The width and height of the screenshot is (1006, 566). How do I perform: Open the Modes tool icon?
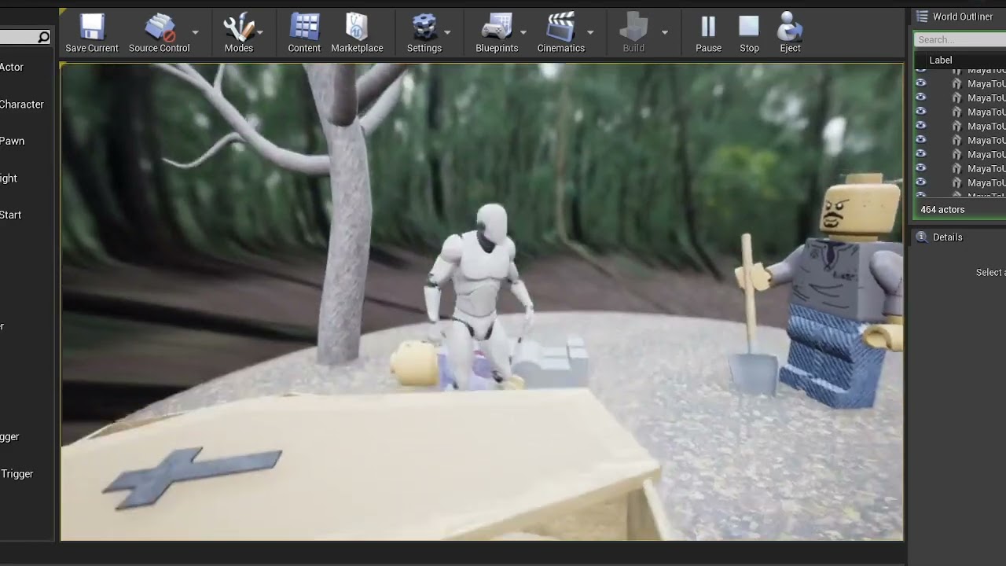pos(239,33)
